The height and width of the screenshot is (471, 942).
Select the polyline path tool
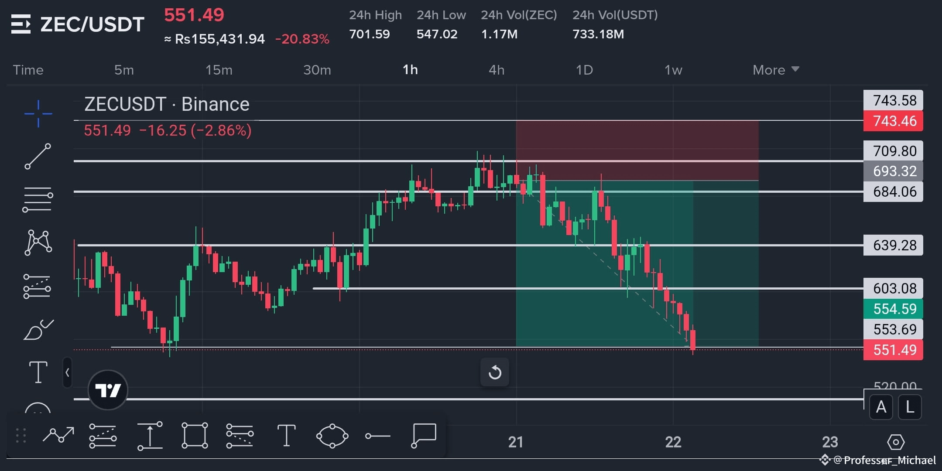click(58, 435)
